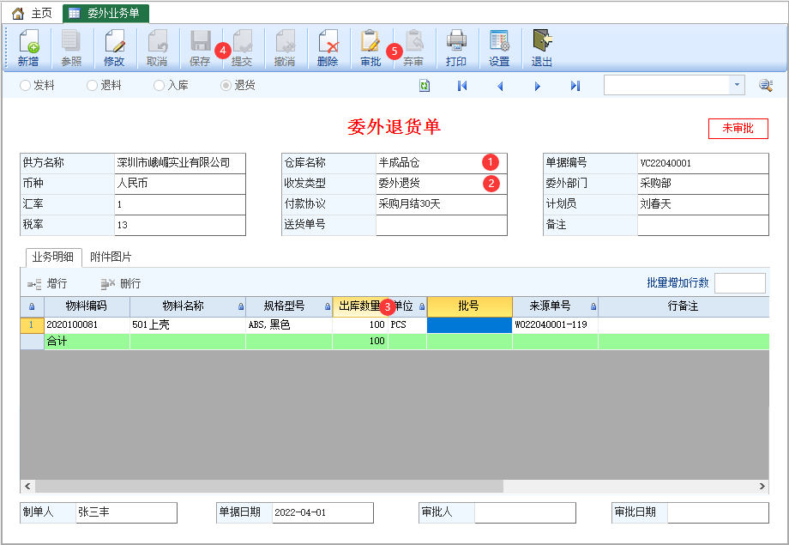This screenshot has height=545, width=789.
Task: Click the 删行 delete row icon
Action: (x=108, y=285)
